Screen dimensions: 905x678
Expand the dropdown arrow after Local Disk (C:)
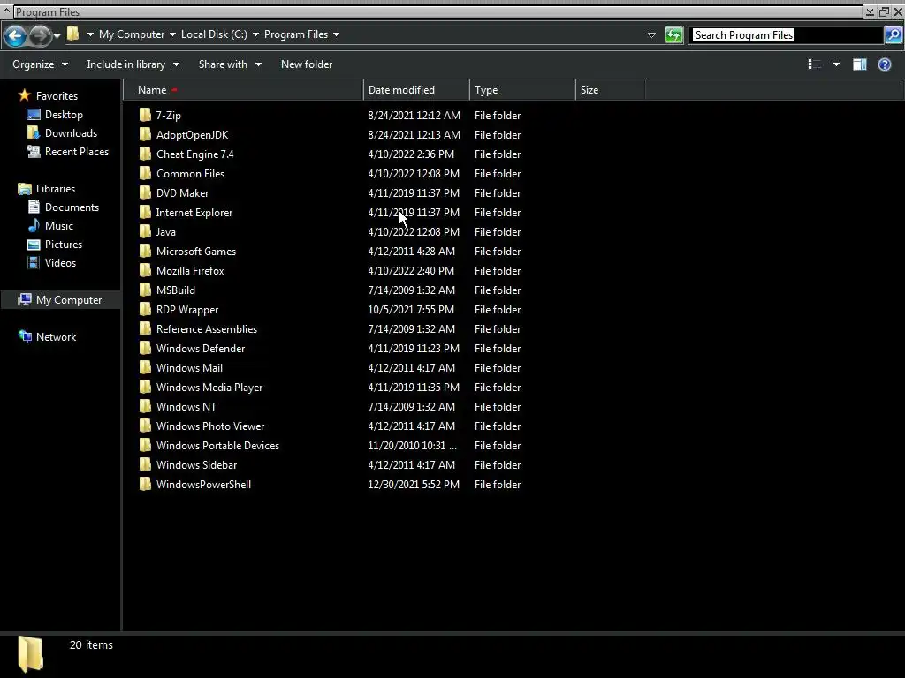(x=255, y=34)
